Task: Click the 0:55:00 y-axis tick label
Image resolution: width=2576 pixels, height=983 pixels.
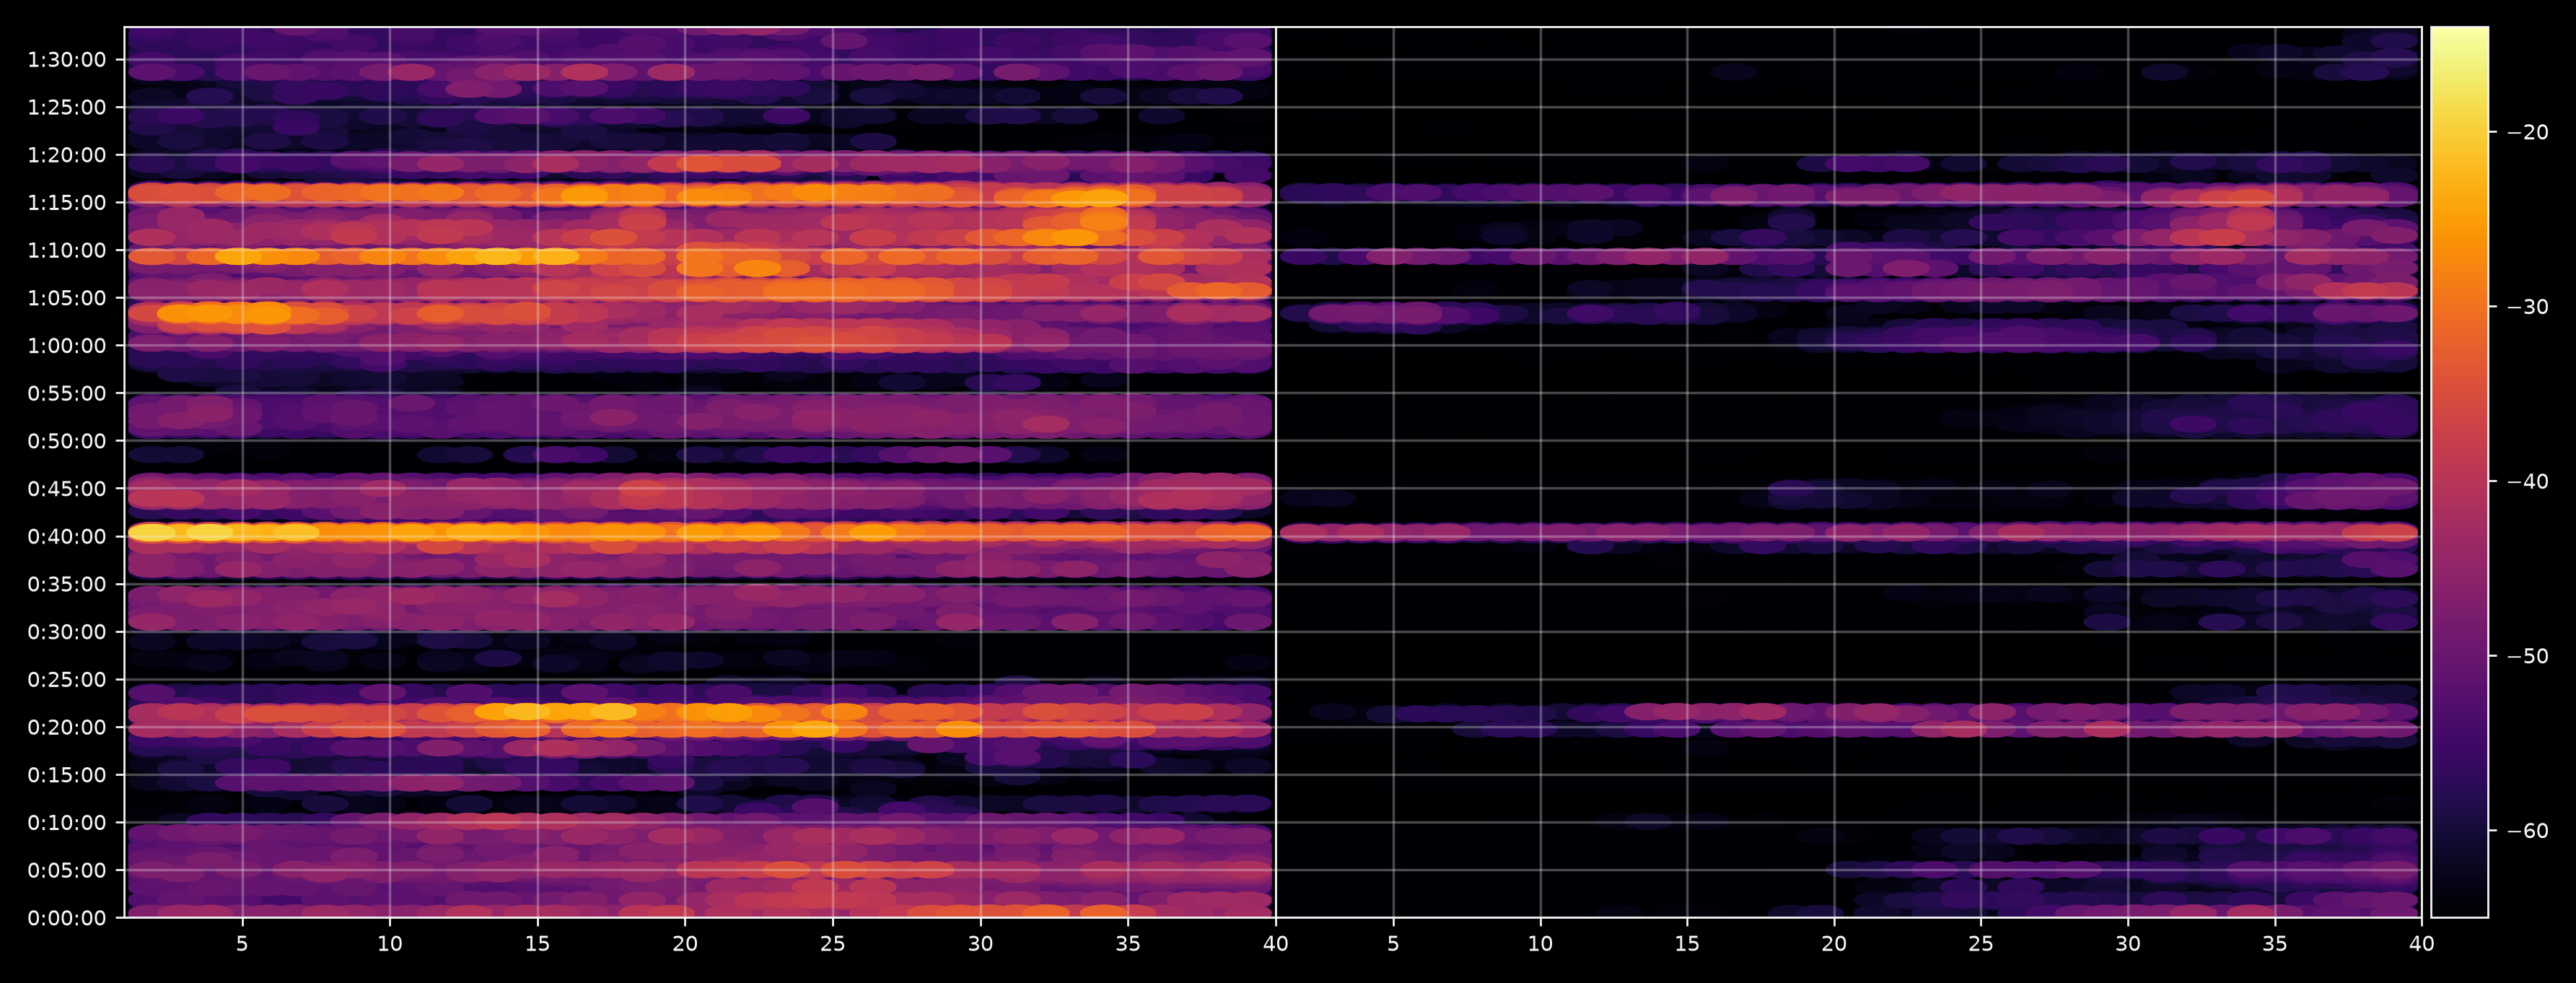Action: 67,394
